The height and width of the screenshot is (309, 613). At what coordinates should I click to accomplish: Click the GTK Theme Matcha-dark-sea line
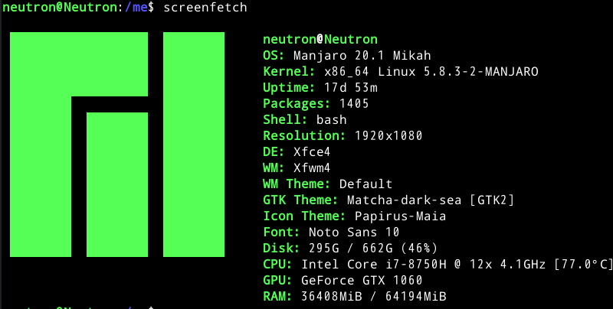tap(388, 200)
